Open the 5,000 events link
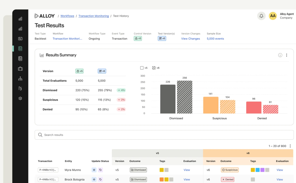The width and height of the screenshot is (296, 183). [215, 38]
